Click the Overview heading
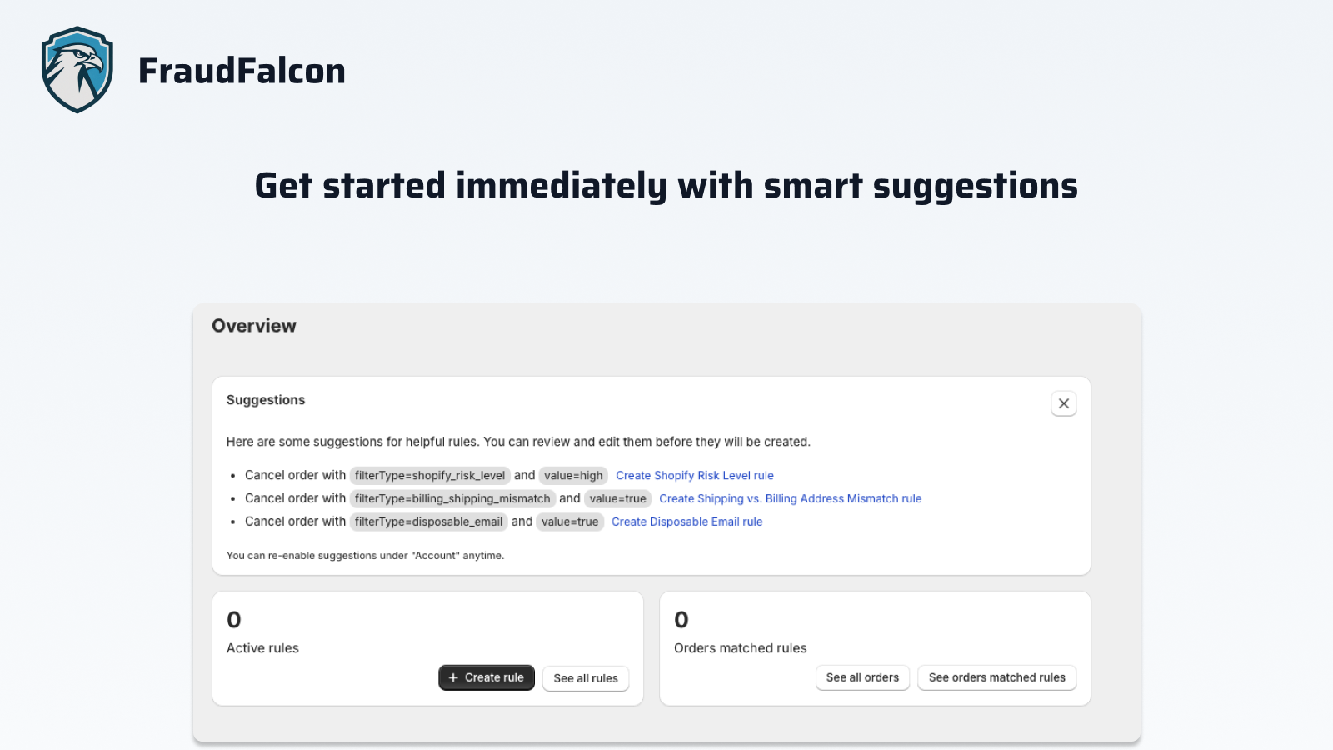 pos(254,326)
